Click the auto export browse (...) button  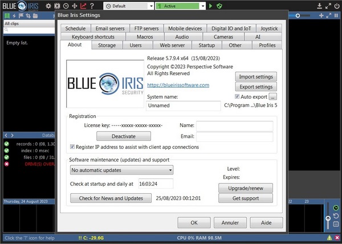click(272, 96)
